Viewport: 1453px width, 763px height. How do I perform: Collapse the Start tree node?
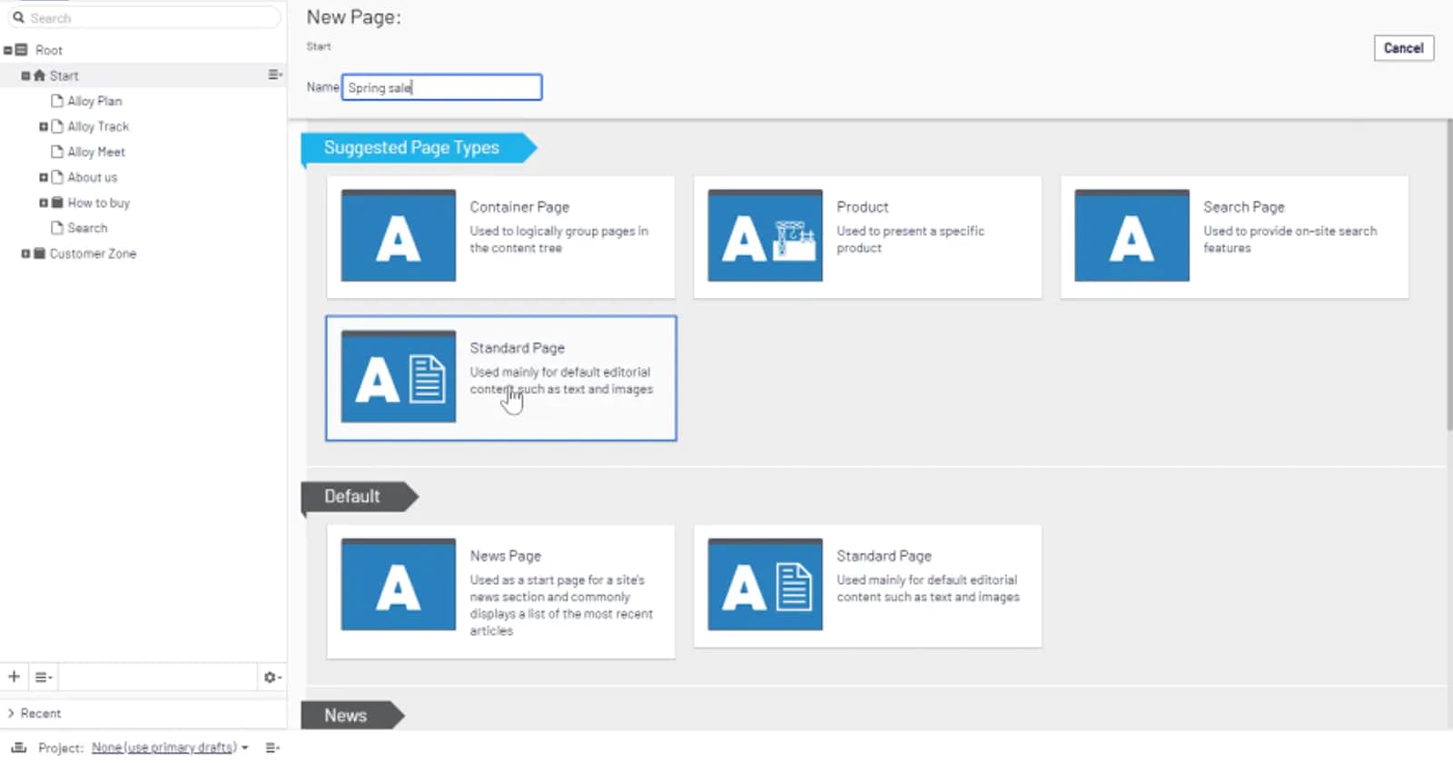(x=25, y=75)
